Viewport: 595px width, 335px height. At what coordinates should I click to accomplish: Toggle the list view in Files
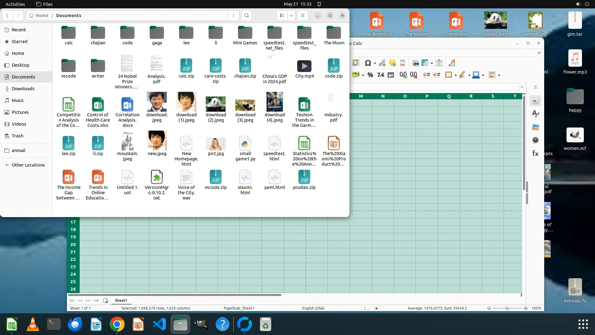click(x=282, y=16)
